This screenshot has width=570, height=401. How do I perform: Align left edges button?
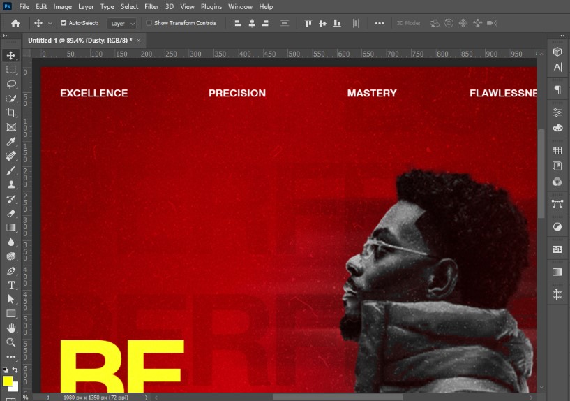point(237,23)
